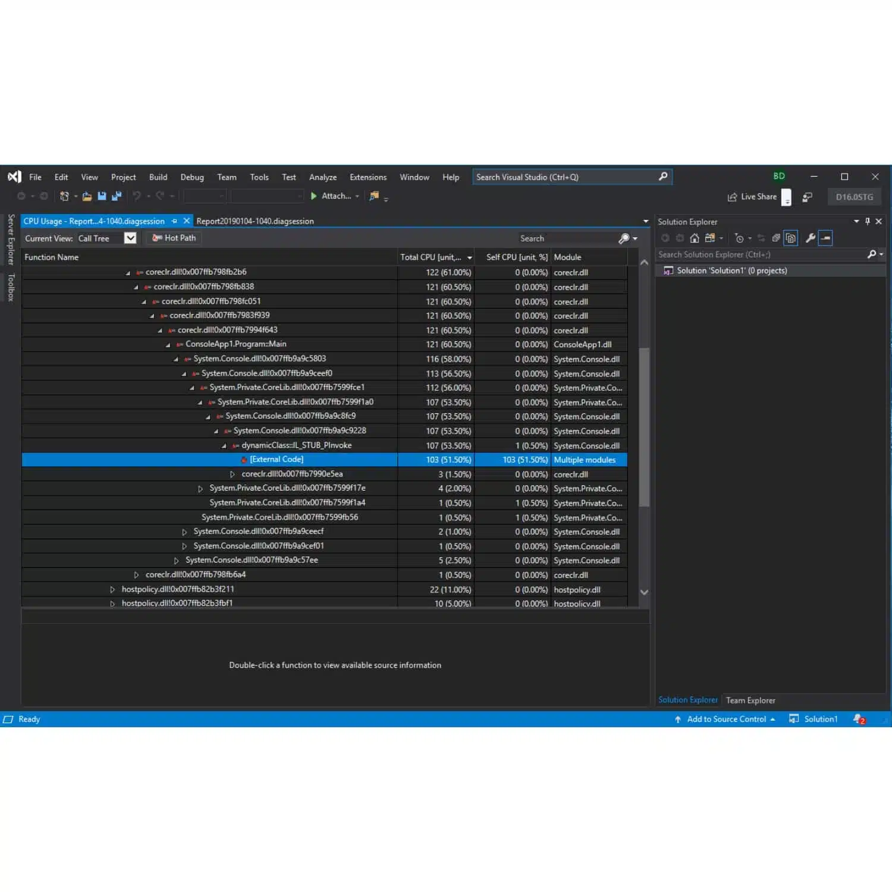This screenshot has height=892, width=892.
Task: Click the Collapse All icon in Solution Explorer
Action: click(x=776, y=238)
